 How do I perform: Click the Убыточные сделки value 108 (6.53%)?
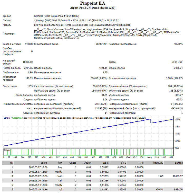(x=176, y=91)
